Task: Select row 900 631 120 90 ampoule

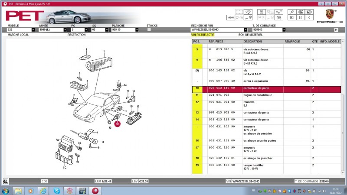Action: point(266,151)
